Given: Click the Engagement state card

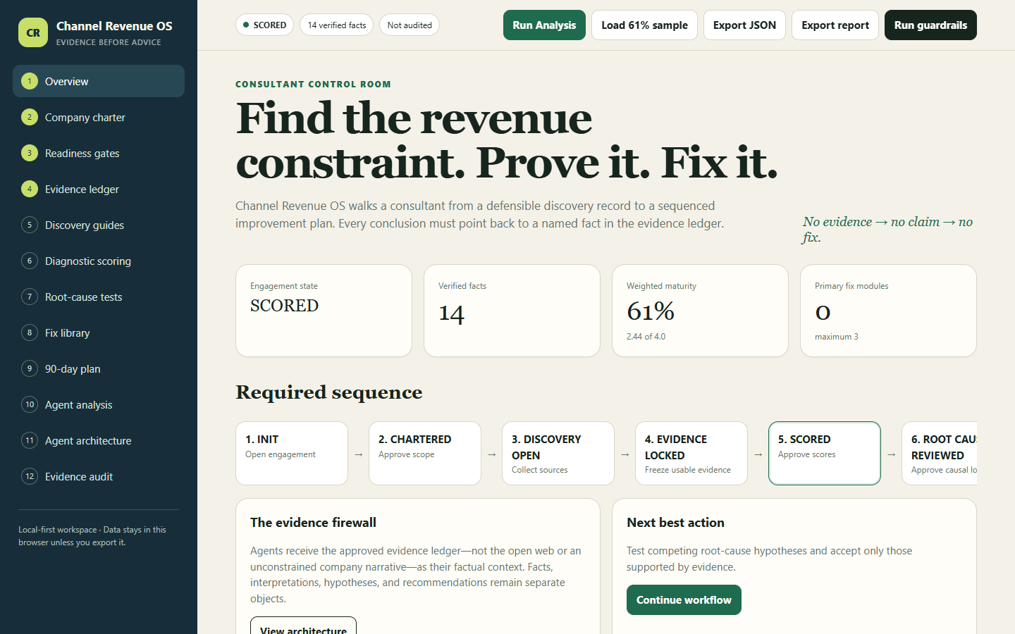Looking at the screenshot, I should (324, 311).
